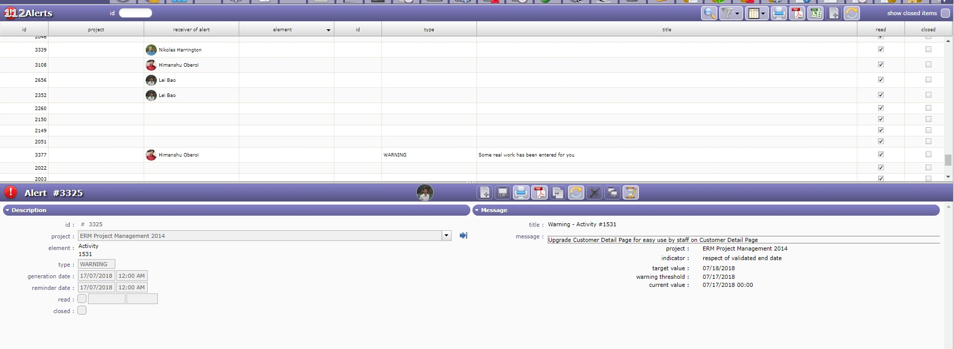Viewport: 954px width, 349px height.
Task: Click the id search field in header
Action: coord(136,14)
